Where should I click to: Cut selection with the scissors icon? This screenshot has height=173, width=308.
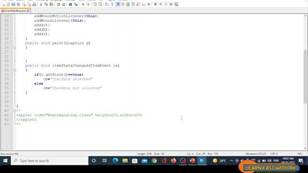(41, 4)
